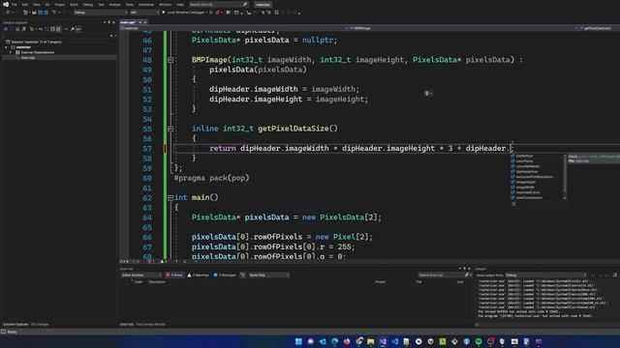Click the Error List clear filter icon
620x348 pixels.
[x=243, y=275]
